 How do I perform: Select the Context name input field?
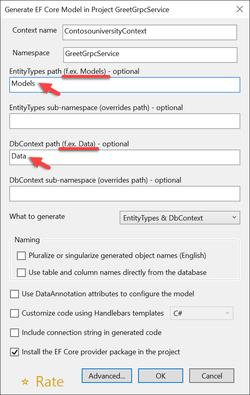[149, 32]
